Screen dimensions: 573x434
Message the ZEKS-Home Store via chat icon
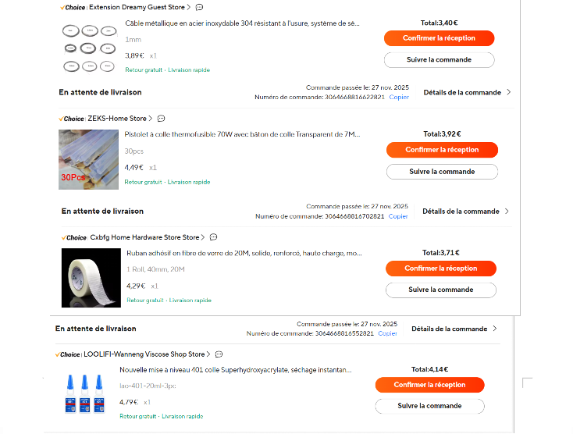(x=161, y=119)
